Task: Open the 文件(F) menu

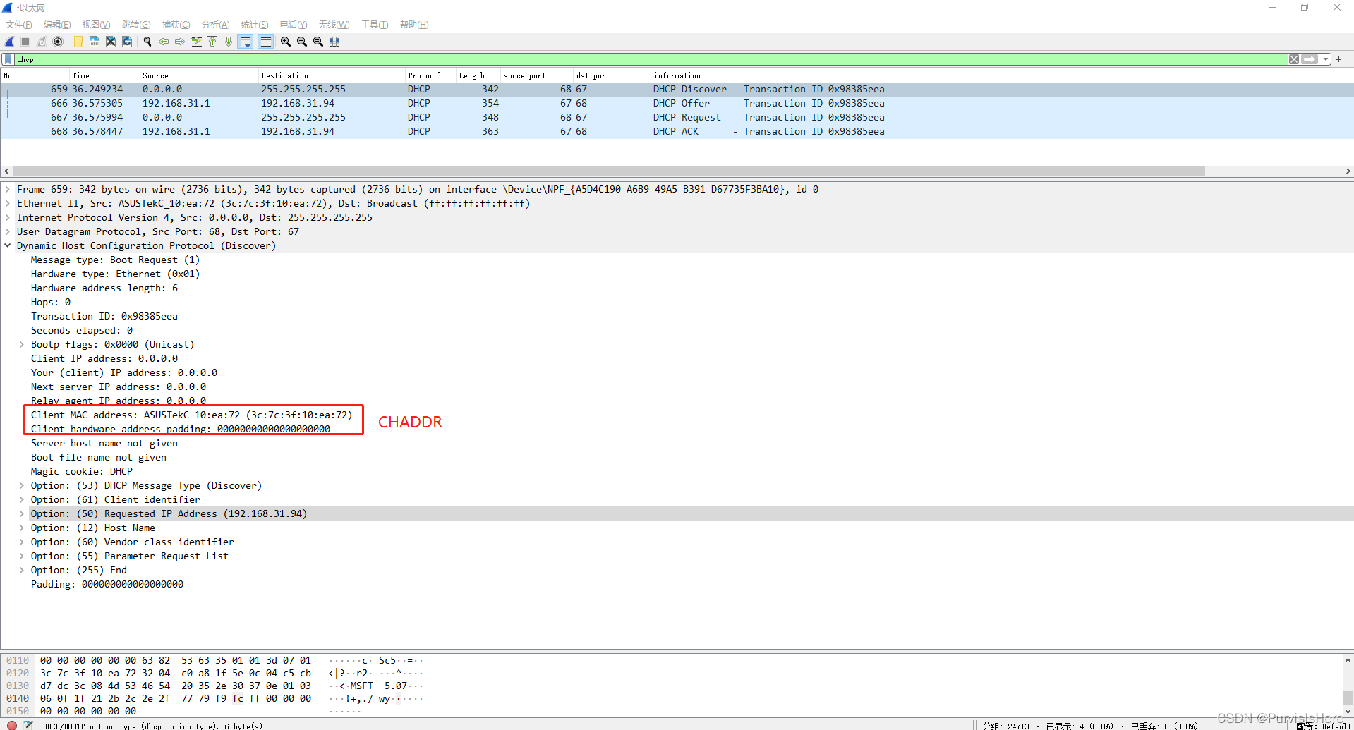Action: 19,25
